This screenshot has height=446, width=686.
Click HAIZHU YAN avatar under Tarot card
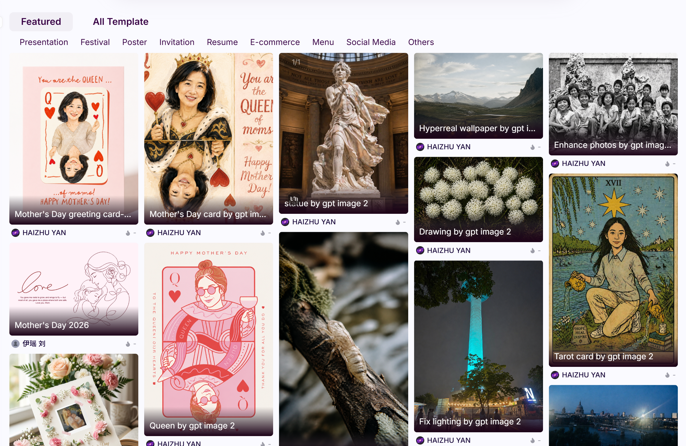pyautogui.click(x=555, y=375)
